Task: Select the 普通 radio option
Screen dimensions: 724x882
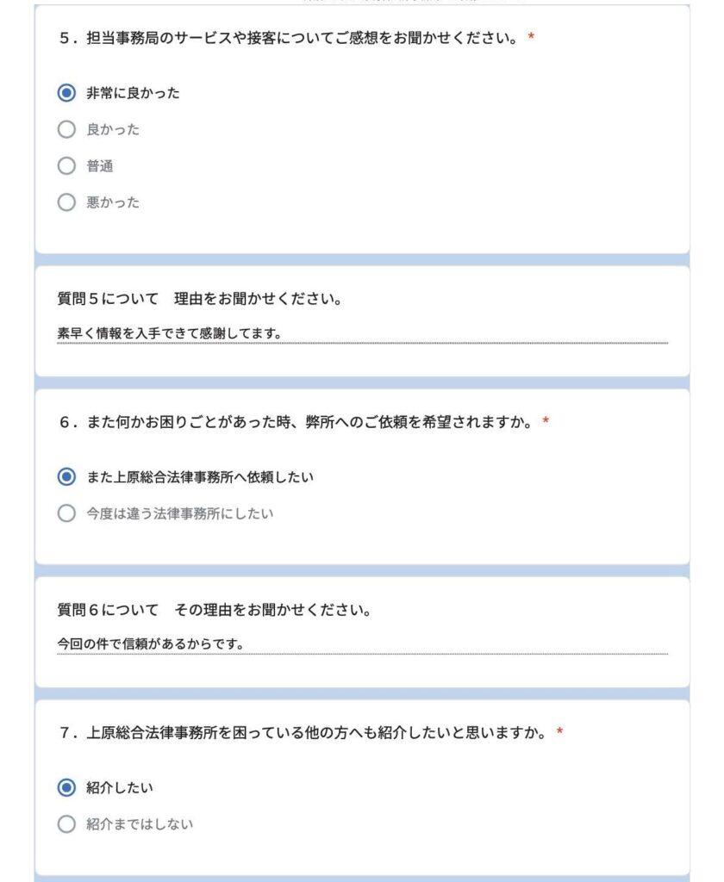Action: coord(66,166)
